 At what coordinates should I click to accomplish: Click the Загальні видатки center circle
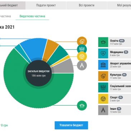pyautogui.click(x=38, y=73)
